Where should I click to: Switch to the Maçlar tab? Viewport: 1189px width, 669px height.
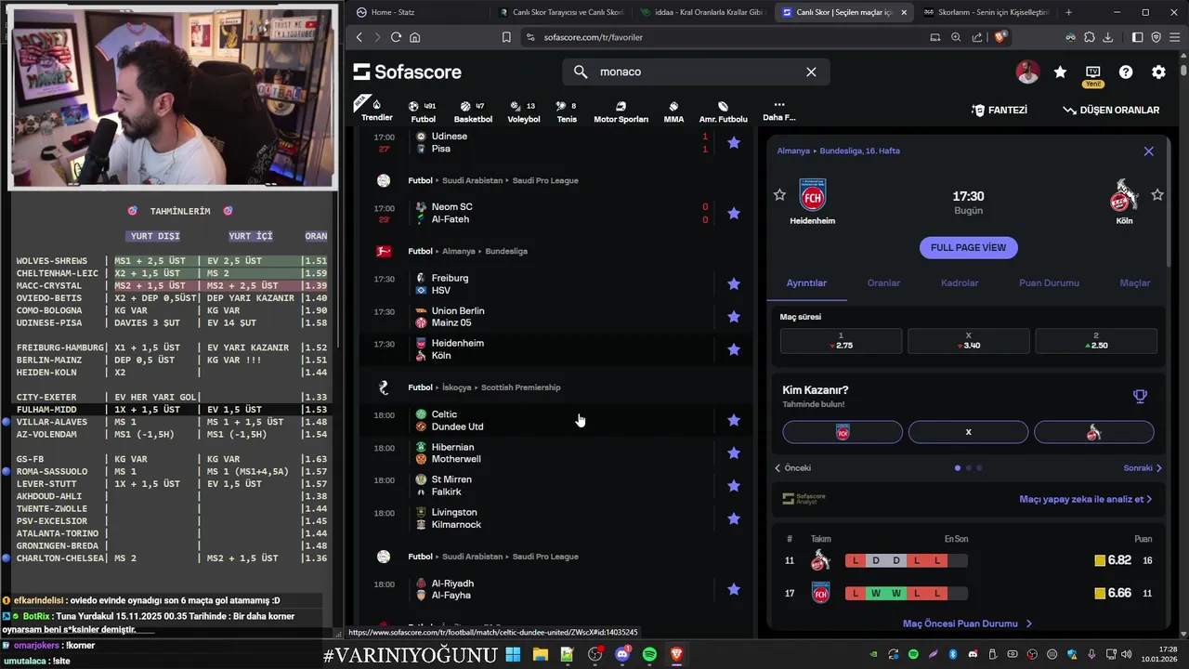(1135, 282)
